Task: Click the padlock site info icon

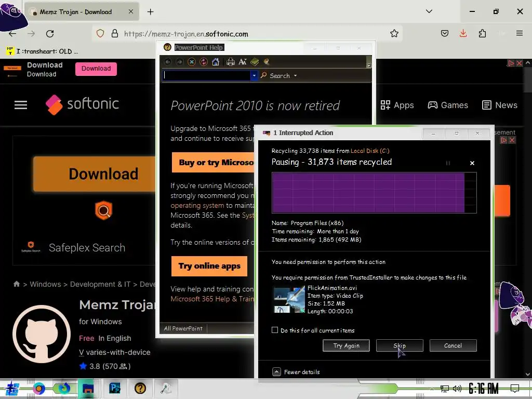Action: (x=115, y=33)
